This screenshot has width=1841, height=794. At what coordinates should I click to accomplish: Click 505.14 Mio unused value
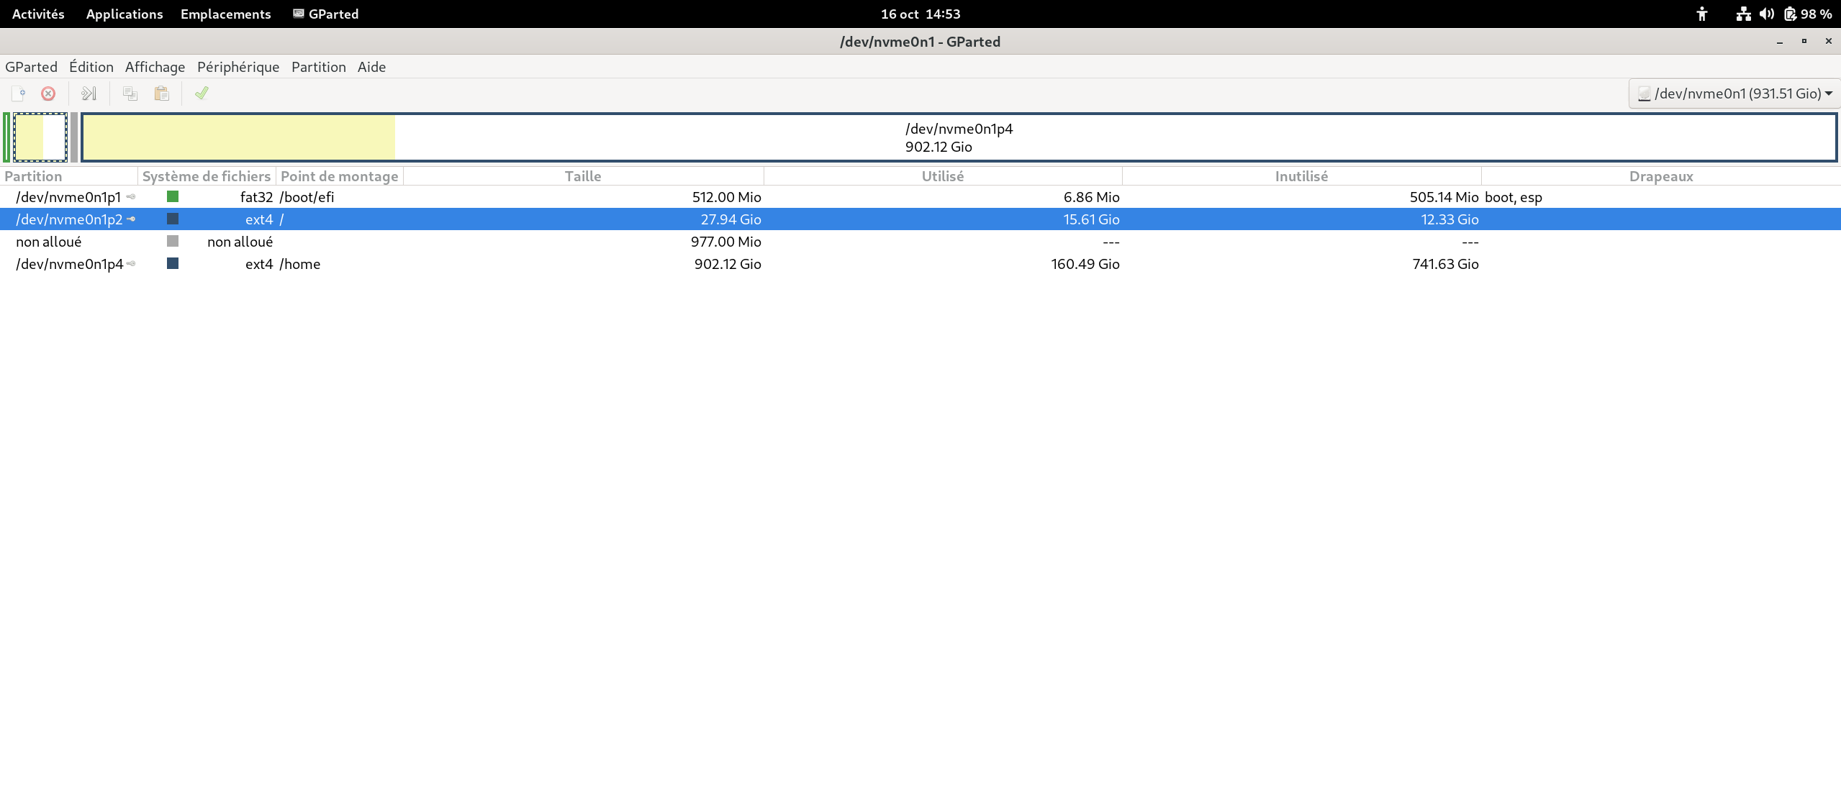[x=1444, y=196]
